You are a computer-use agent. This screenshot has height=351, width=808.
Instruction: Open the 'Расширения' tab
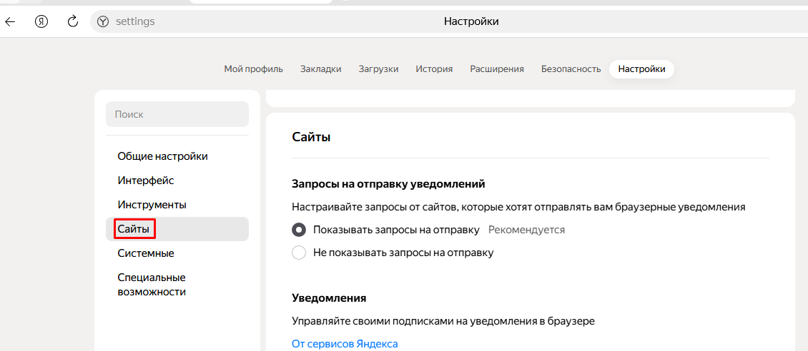pos(497,69)
